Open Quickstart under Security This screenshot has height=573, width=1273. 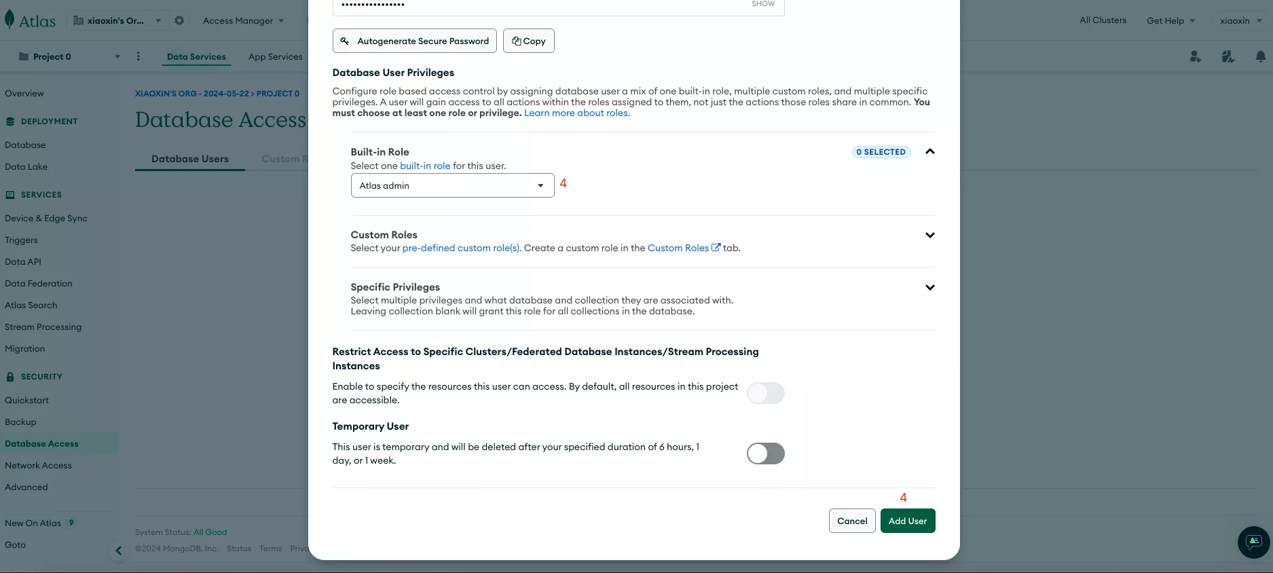click(x=26, y=400)
